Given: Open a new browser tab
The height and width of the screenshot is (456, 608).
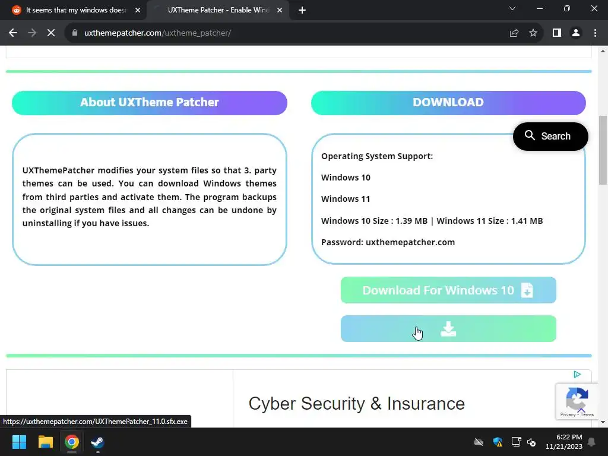Looking at the screenshot, I should pos(302,10).
